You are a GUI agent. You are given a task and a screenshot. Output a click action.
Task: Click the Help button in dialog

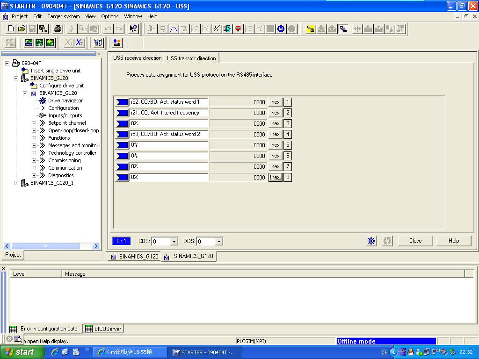[x=454, y=241]
